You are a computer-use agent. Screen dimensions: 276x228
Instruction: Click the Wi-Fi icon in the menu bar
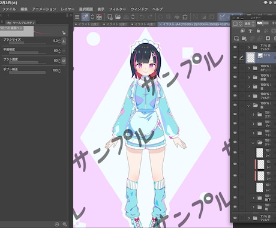pos(266,3)
